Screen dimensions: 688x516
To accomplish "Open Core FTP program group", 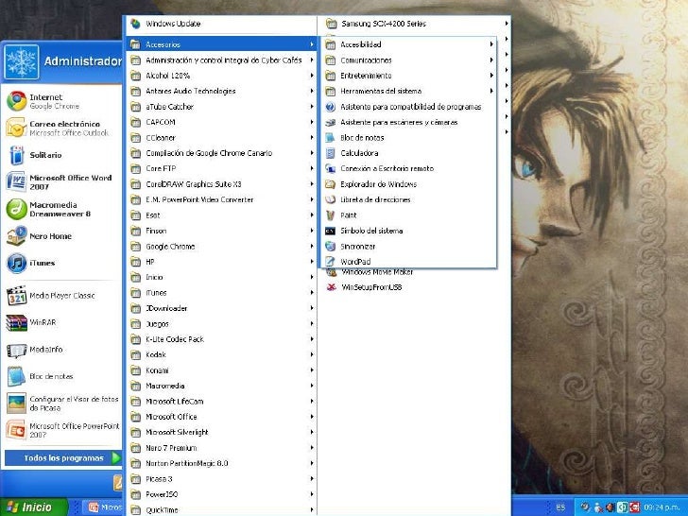I will click(x=221, y=168).
